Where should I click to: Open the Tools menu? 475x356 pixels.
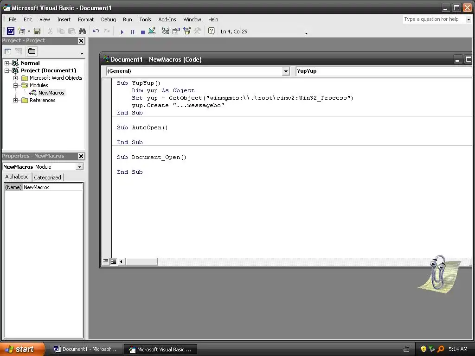click(145, 19)
